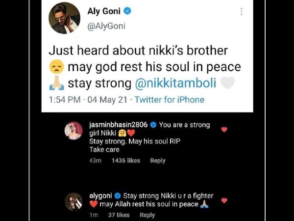Click the verified badge next to jasminbhasin2806
This screenshot has width=294, height=221.
click(x=153, y=125)
